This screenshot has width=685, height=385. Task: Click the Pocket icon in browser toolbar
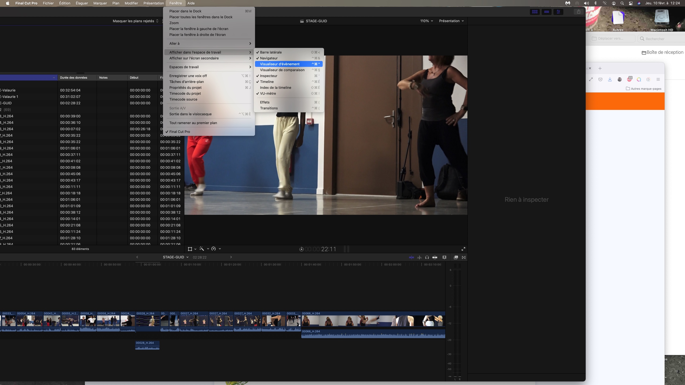pyautogui.click(x=600, y=79)
